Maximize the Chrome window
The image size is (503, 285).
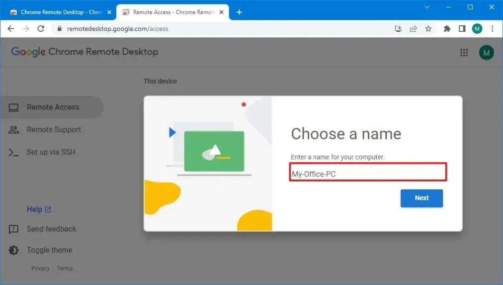click(x=470, y=7)
